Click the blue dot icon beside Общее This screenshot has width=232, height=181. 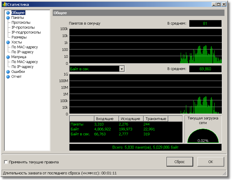coord(8,13)
